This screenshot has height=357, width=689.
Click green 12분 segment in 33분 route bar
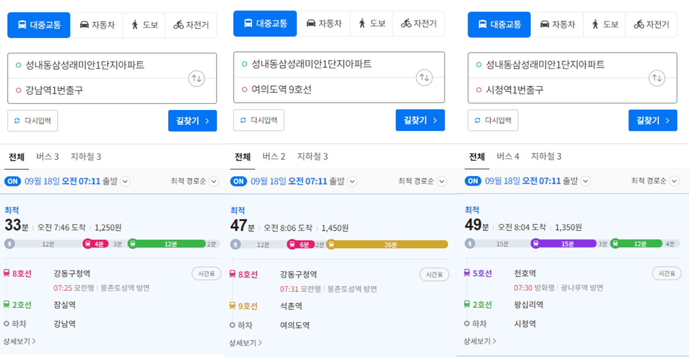167,244
